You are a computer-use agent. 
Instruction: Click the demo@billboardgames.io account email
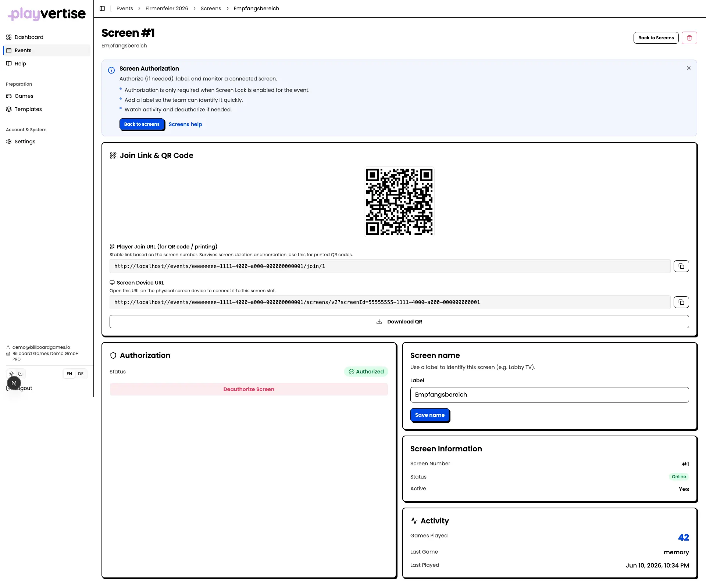click(41, 347)
